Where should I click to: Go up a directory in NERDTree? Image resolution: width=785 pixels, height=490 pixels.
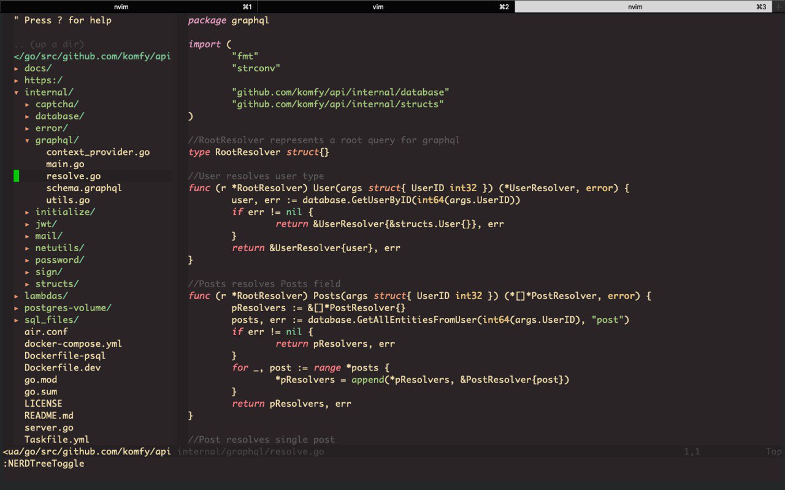pos(49,44)
